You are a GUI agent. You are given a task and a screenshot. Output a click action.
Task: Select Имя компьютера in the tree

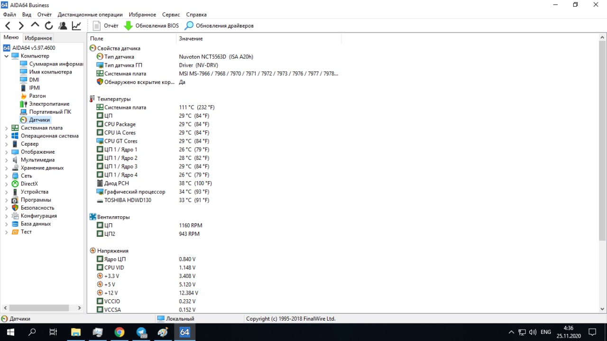pos(46,72)
